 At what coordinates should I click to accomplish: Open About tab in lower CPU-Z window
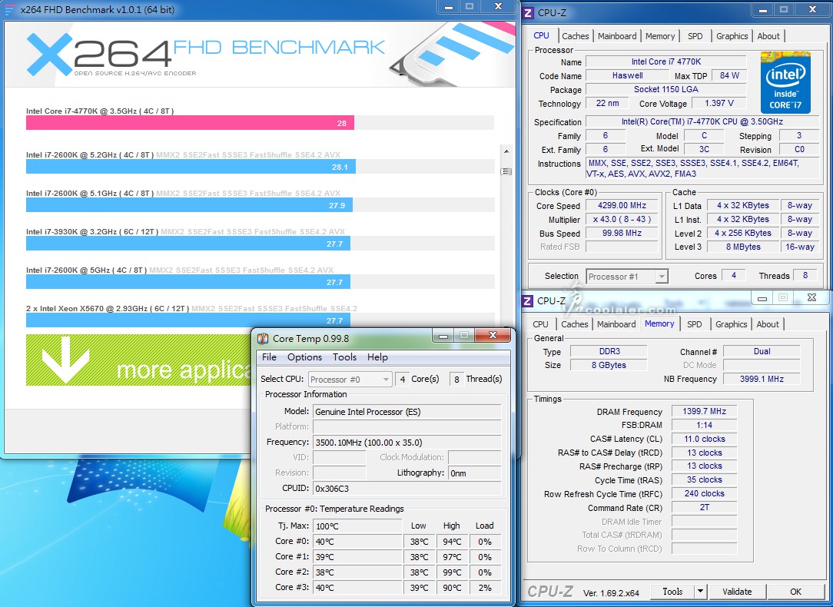[x=768, y=324]
